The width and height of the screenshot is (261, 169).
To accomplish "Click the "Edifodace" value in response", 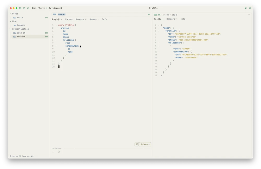I will point(191,58).
